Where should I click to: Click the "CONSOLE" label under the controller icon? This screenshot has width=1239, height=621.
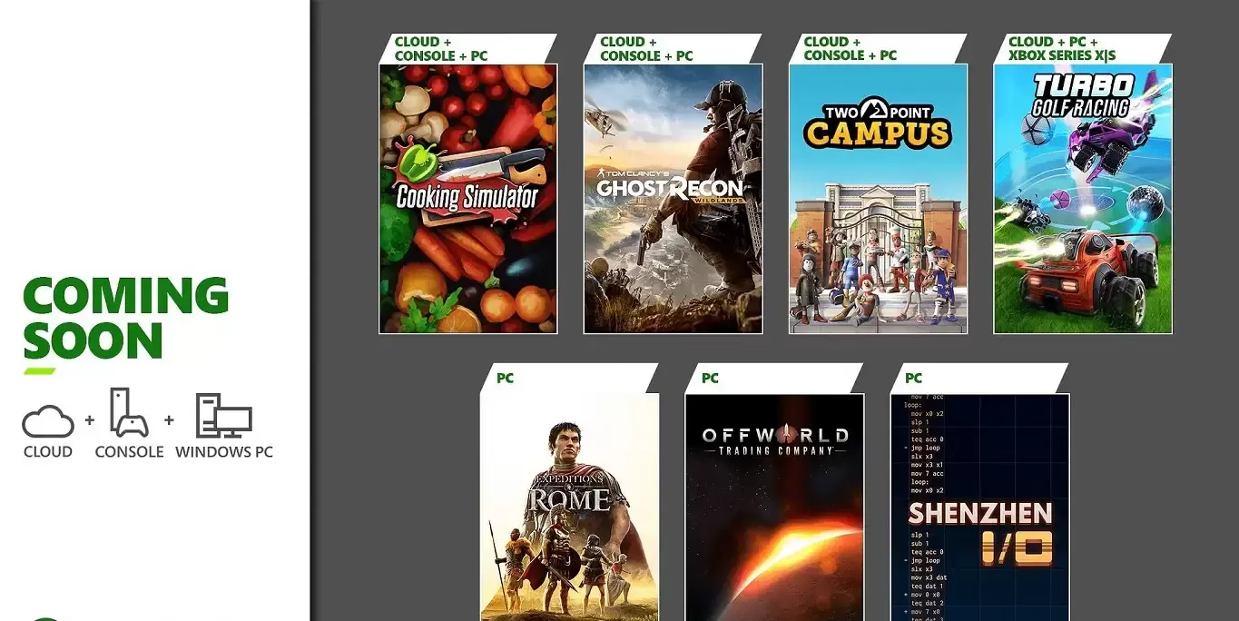click(130, 452)
